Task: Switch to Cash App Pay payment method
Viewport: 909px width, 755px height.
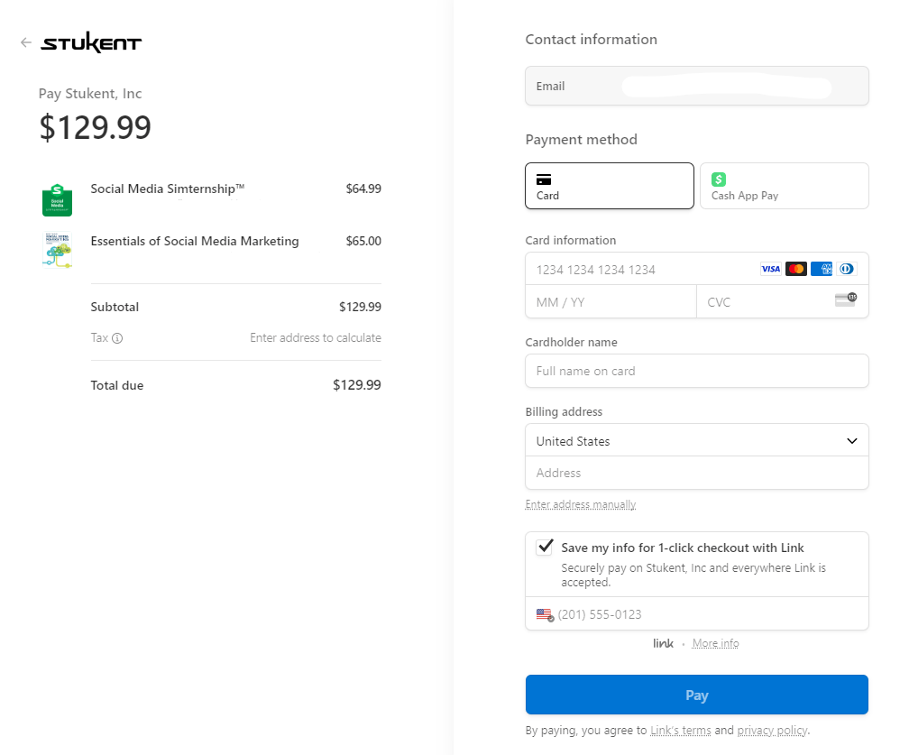Action: 784,185
